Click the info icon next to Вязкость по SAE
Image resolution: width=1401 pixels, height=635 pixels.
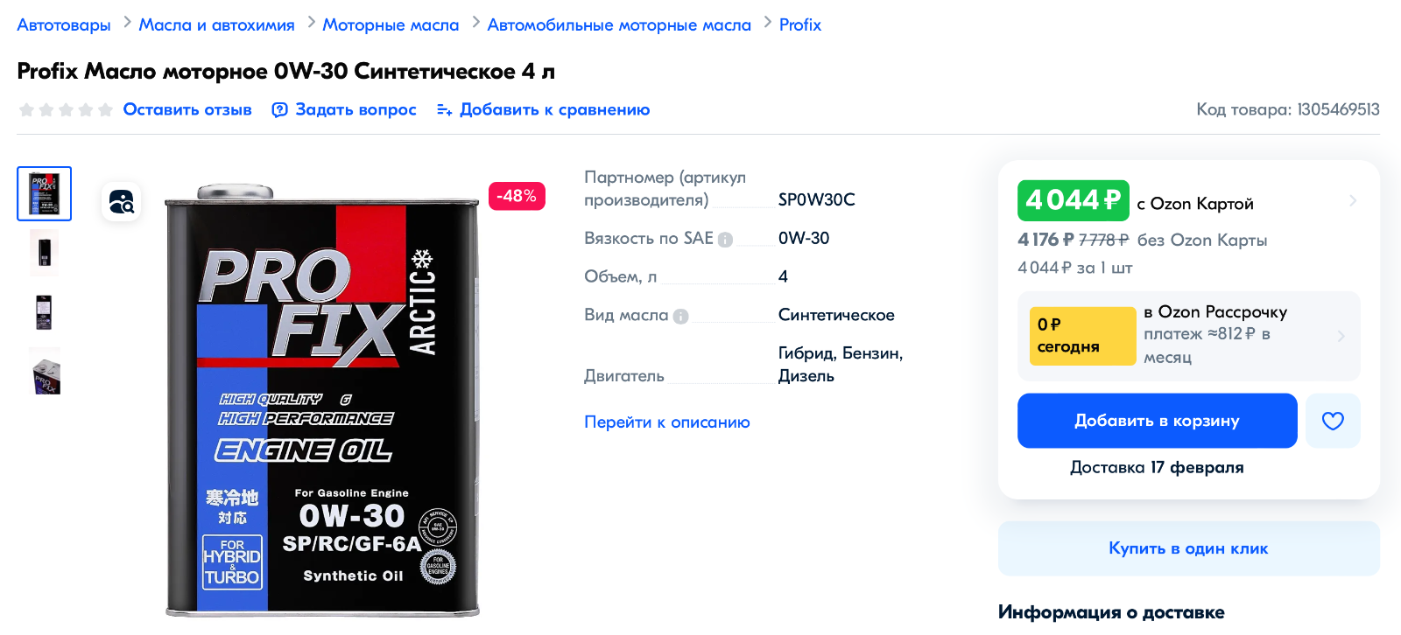725,240
